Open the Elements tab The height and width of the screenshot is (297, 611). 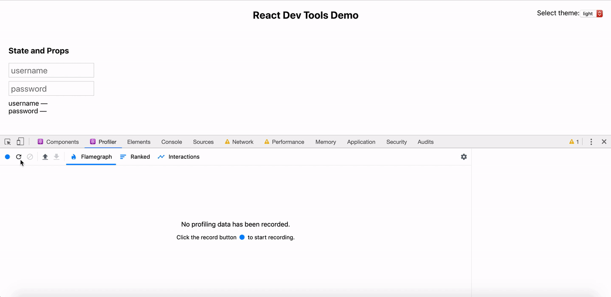(139, 142)
